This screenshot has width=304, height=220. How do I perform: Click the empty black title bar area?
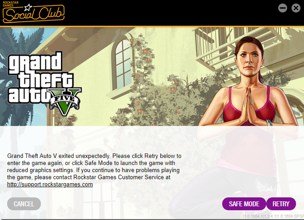(171, 13)
